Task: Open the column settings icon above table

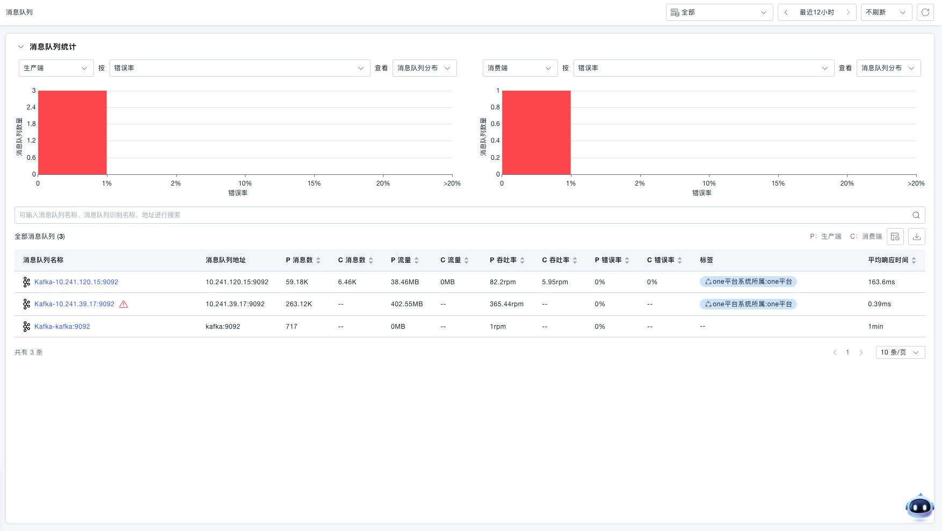Action: coord(895,237)
